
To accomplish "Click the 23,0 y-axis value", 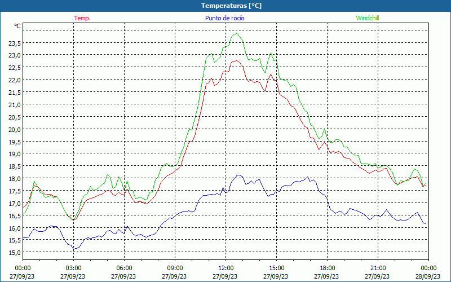I will click(x=15, y=55).
